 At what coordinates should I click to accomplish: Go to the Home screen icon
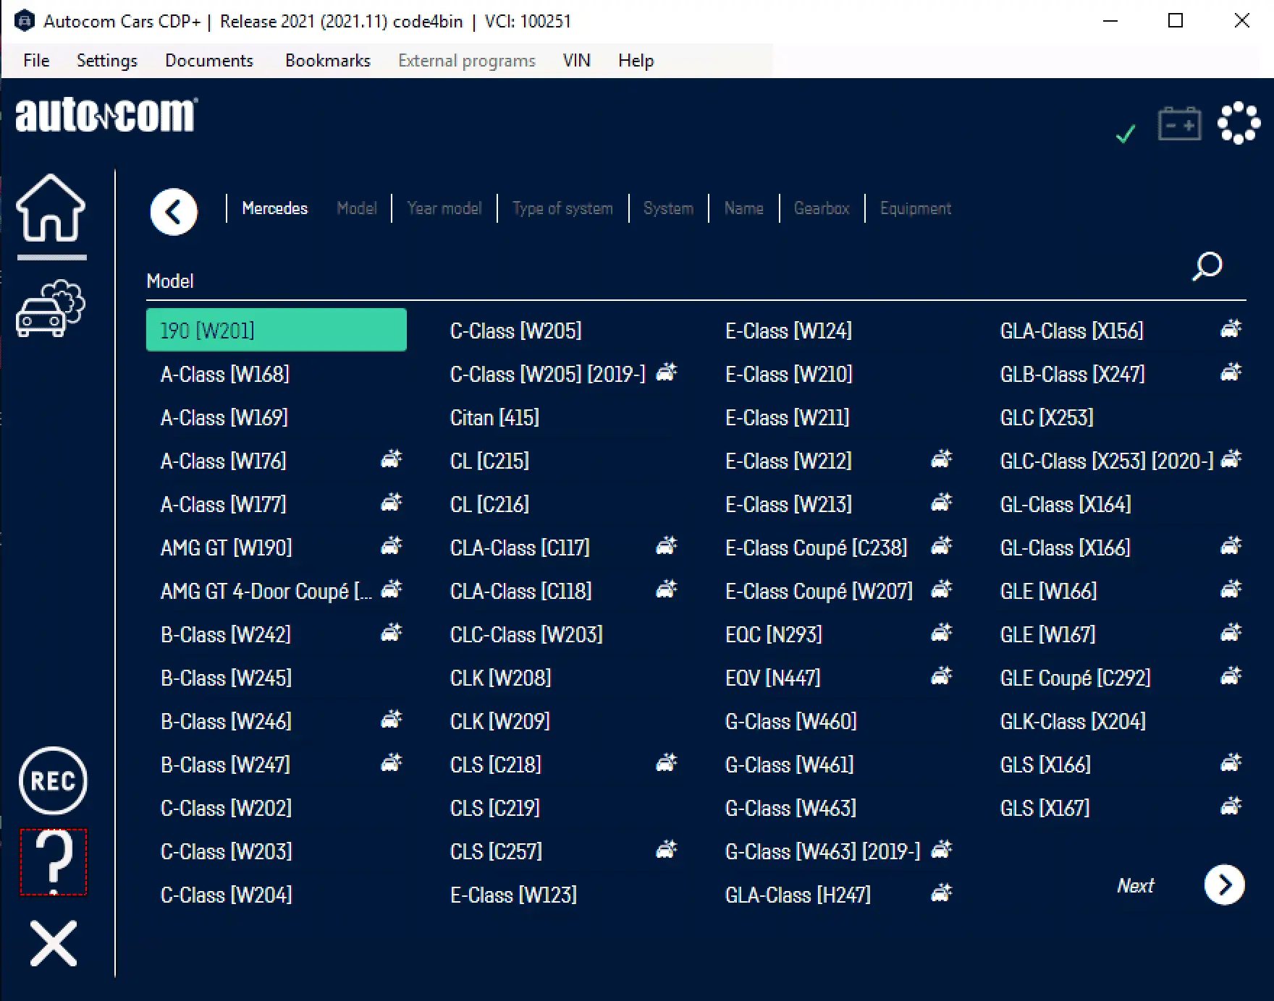(51, 208)
